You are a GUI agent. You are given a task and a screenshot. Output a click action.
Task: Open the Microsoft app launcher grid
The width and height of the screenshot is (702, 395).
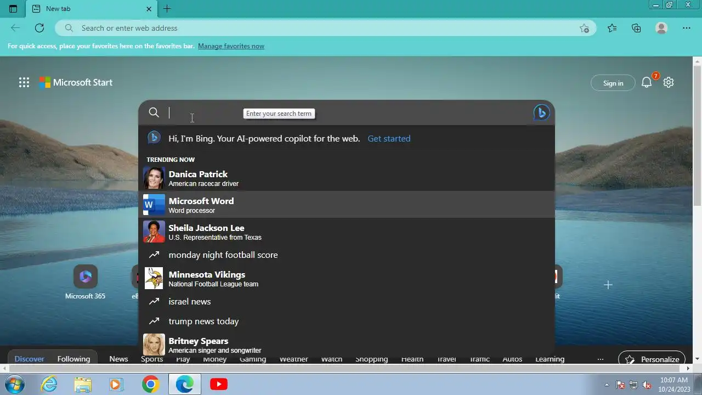click(x=24, y=82)
